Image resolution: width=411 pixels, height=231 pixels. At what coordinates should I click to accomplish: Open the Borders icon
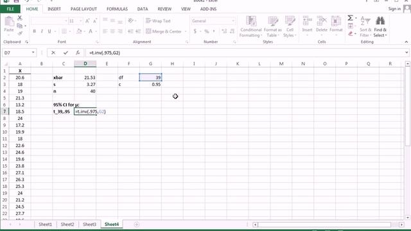(x=64, y=31)
